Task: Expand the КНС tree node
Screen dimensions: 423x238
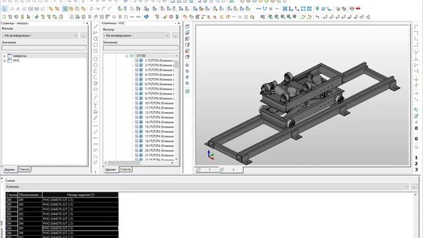Action: 5,61
